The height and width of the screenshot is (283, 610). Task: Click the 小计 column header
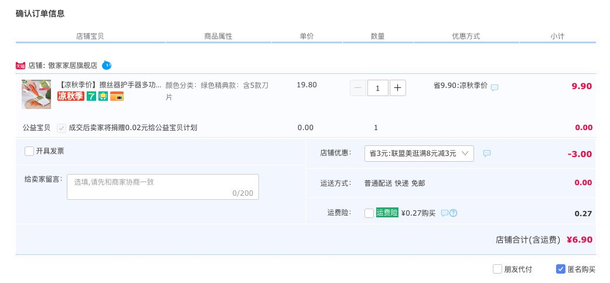tap(557, 36)
